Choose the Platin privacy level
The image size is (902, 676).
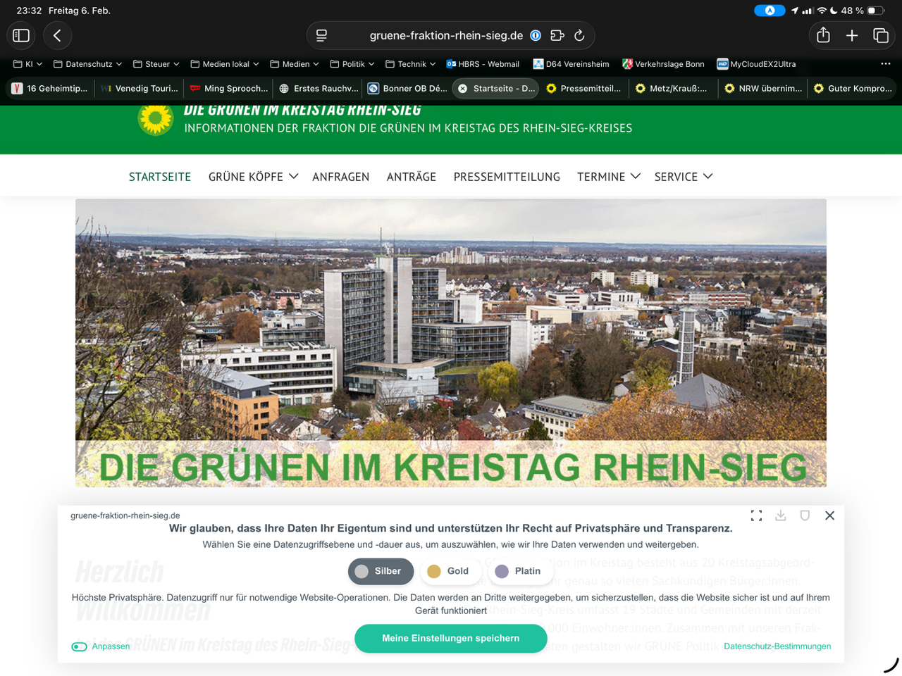point(519,571)
